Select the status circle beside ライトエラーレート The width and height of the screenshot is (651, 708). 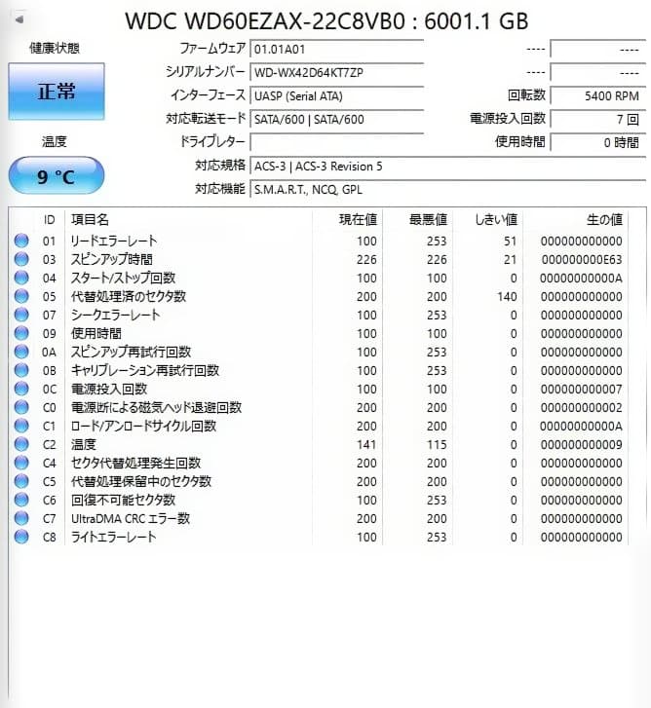[21, 537]
